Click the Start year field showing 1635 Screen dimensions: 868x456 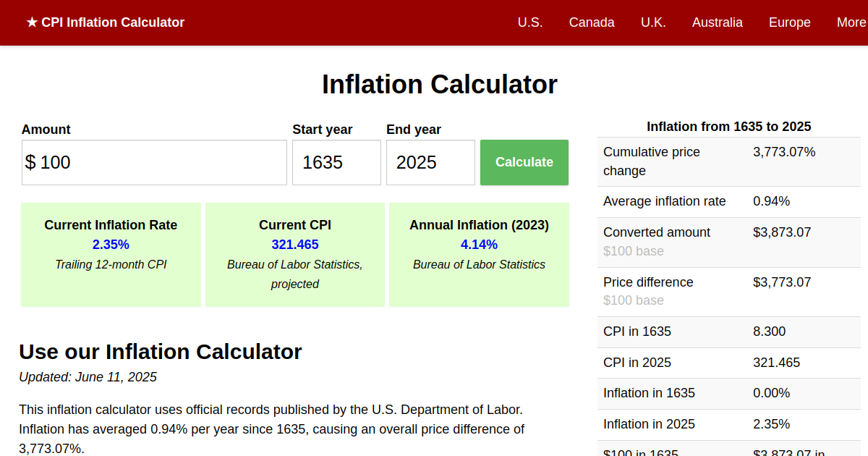336,163
